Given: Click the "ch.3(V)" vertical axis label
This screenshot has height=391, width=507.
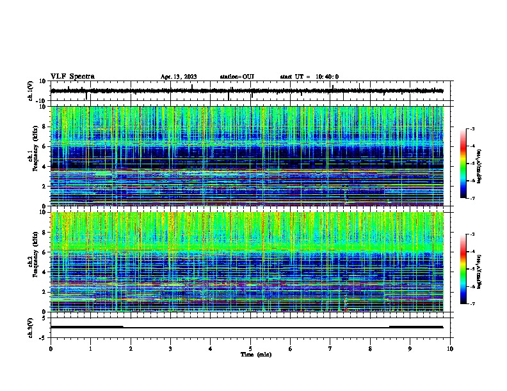Looking at the screenshot, I should [x=31, y=328].
